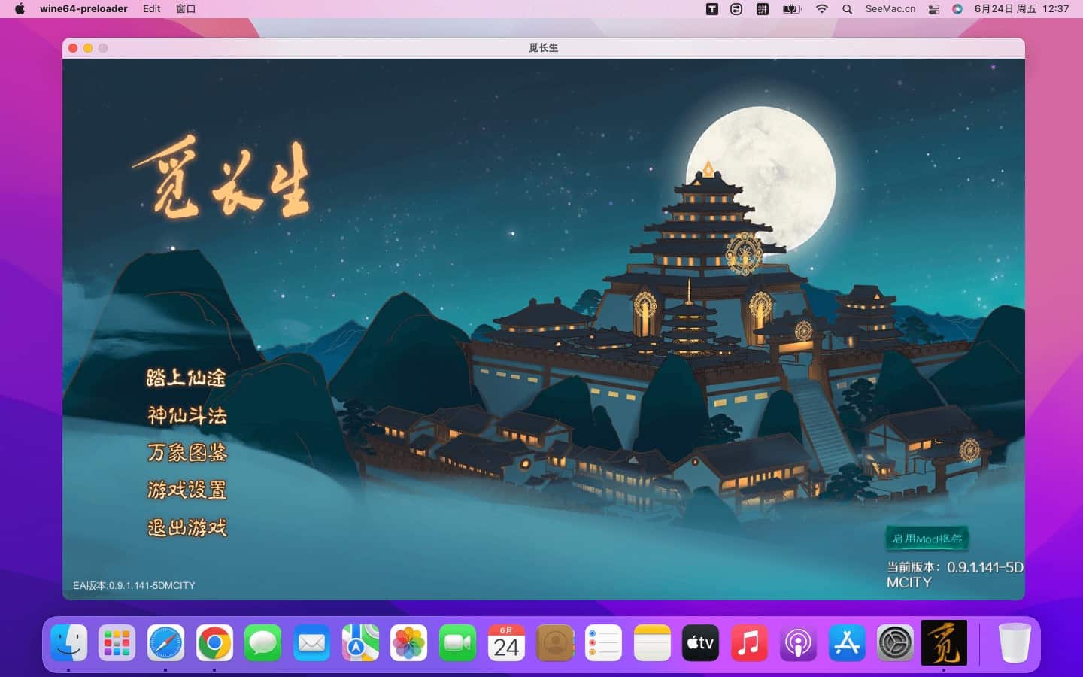This screenshot has width=1083, height=677.
Task: Open the 窗口 menu in the menu bar
Action: coord(186,9)
